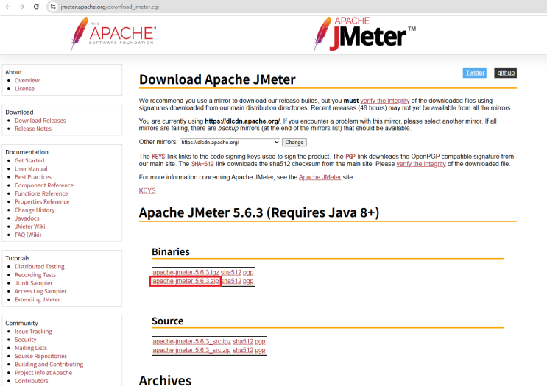Open sha512 for src.tgz
547x386 pixels.
pyautogui.click(x=243, y=342)
